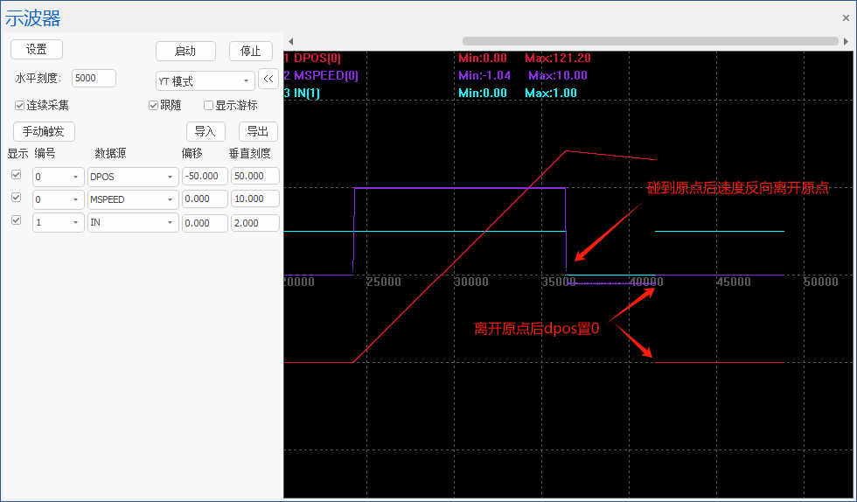Screen dimensions: 857x502
Task: Hide the DPOS channel display checkbox
Action: coord(16,176)
